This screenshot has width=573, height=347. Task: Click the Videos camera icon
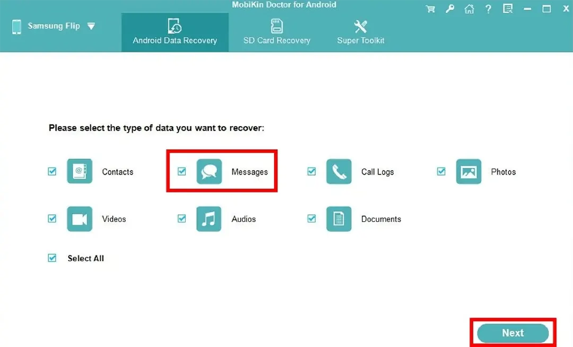tap(80, 219)
